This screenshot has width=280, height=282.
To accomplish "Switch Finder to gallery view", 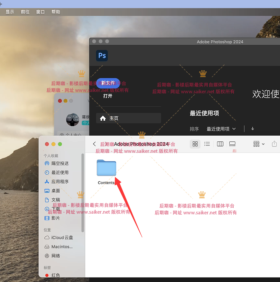I will (x=232, y=144).
